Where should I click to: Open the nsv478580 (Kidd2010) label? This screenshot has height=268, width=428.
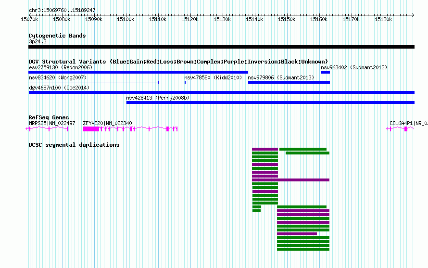213,77
